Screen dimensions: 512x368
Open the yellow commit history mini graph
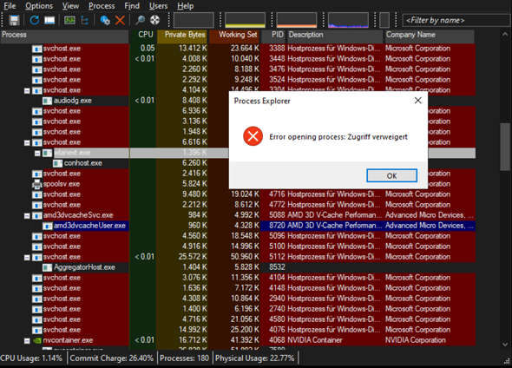click(x=246, y=20)
